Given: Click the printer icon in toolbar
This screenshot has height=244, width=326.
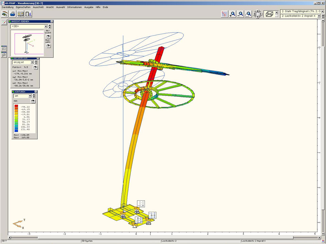Looking at the screenshot, I should (x=13, y=14).
